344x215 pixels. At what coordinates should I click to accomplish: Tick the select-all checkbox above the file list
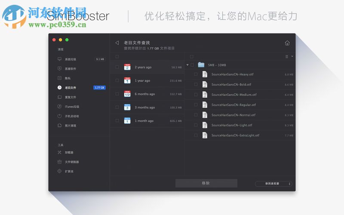click(191, 57)
